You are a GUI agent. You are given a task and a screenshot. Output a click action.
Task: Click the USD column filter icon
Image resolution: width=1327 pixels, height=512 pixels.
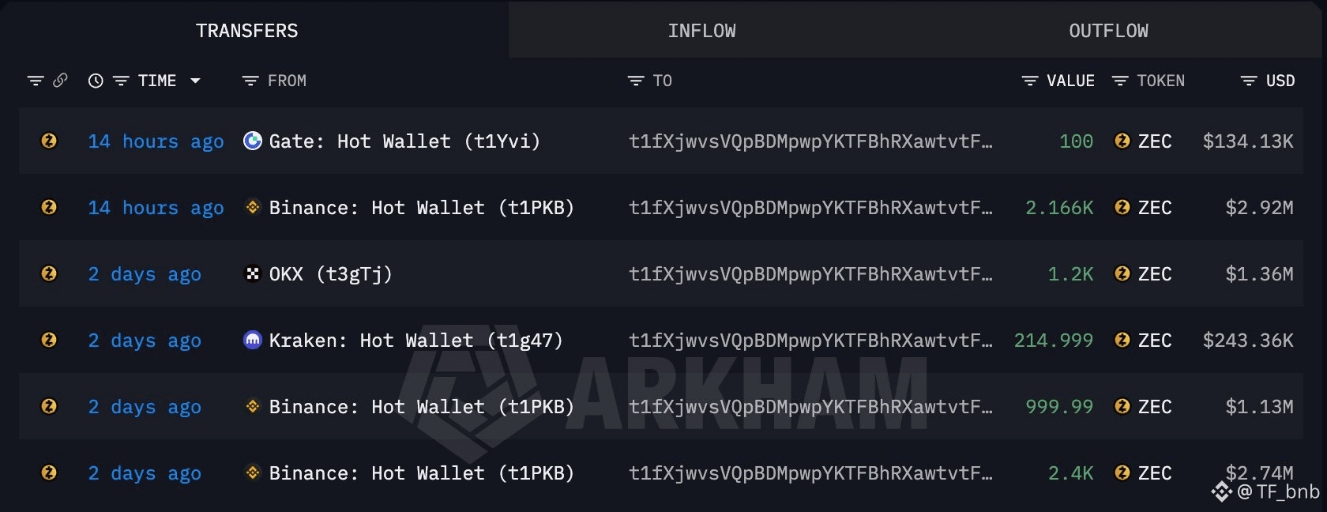pos(1249,81)
